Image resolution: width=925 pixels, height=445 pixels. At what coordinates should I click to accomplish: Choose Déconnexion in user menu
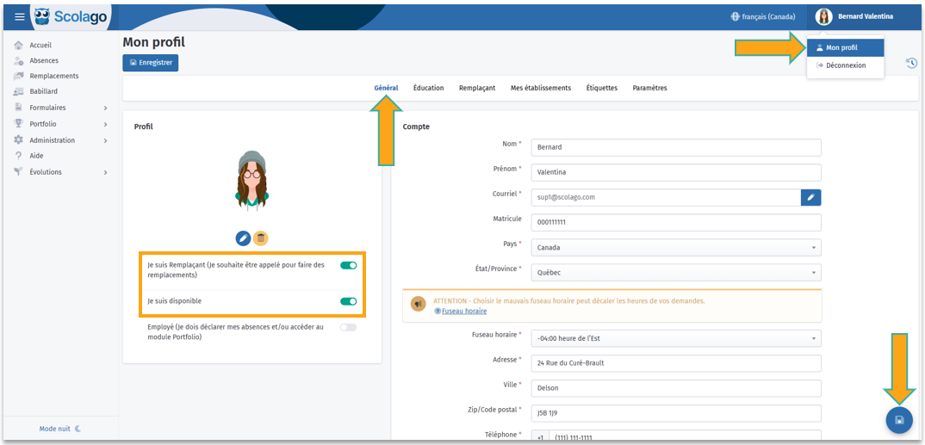(x=846, y=65)
